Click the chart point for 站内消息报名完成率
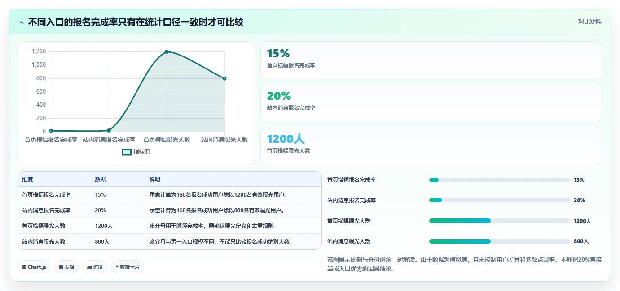This screenshot has height=291, width=620. [109, 131]
